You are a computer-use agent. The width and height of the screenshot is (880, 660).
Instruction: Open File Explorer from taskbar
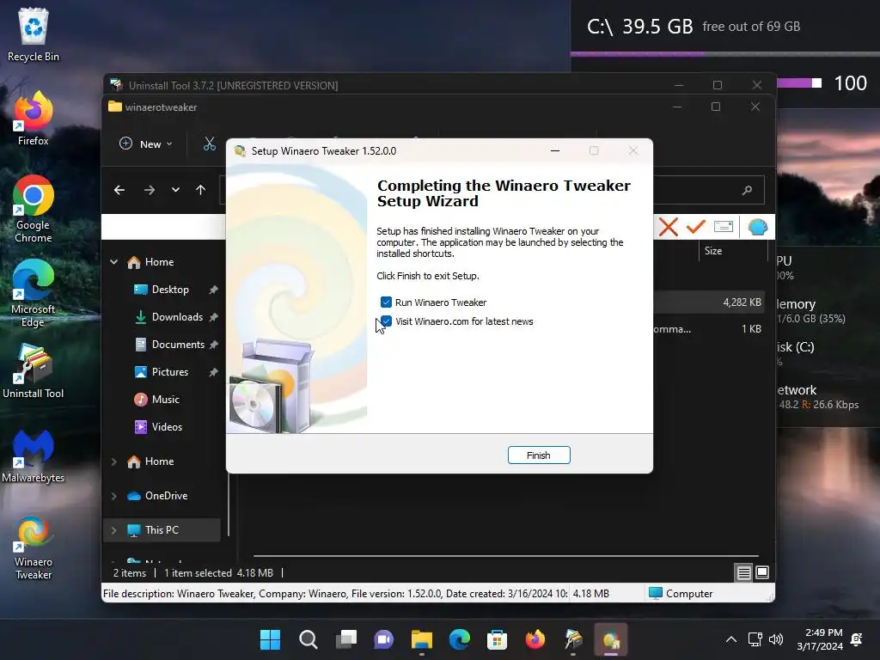click(x=421, y=639)
